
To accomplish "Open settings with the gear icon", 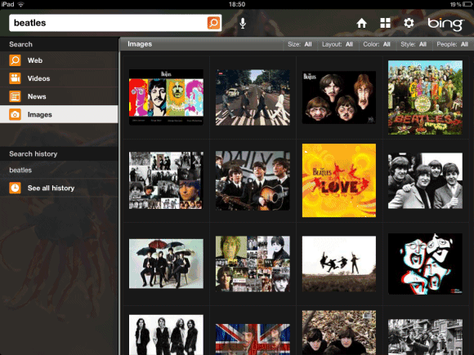I will point(409,23).
